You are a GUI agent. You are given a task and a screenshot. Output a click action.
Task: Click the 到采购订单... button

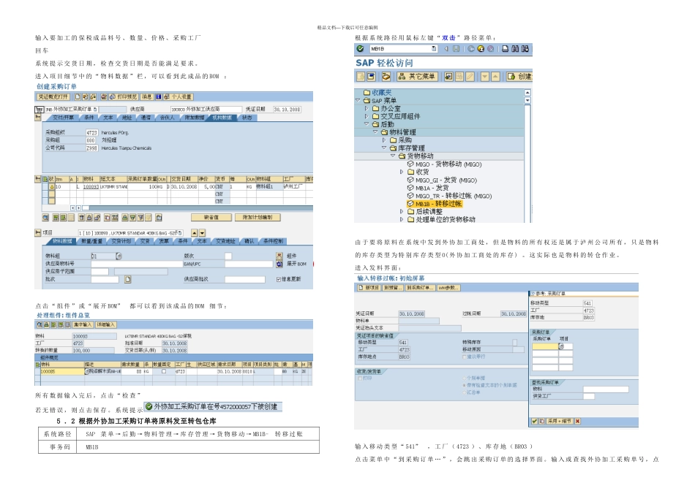[x=419, y=288]
